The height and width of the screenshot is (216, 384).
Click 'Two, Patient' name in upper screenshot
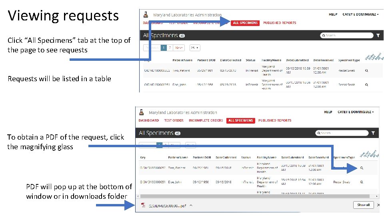181,70
